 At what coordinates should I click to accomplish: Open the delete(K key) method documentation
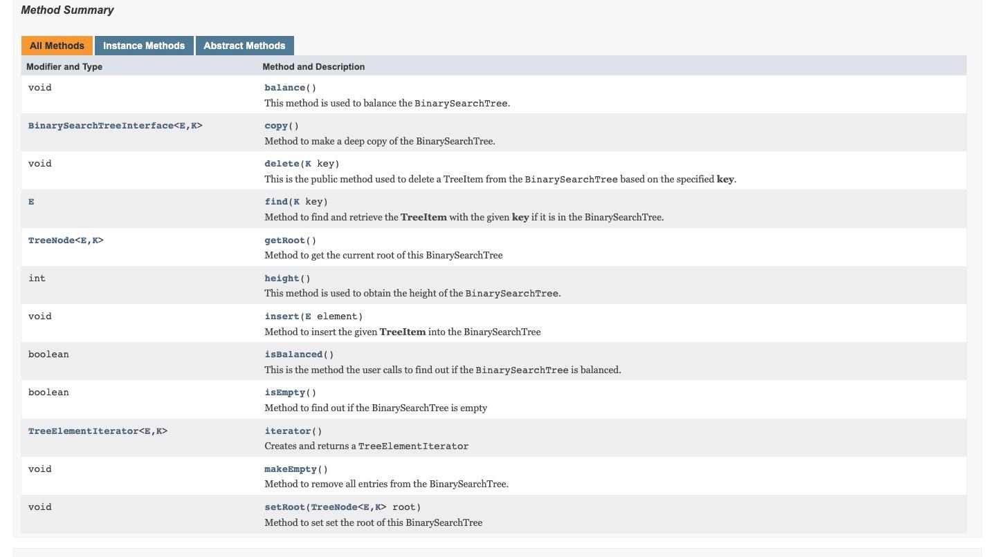coord(282,163)
